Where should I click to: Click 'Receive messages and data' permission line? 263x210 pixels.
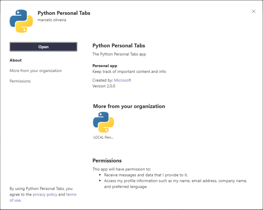point(146,175)
